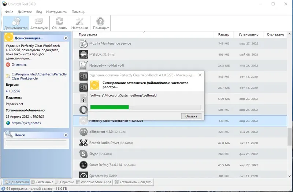This screenshot has height=192, width=293.
Task: Select the Notepad++ program icon
Action: pyautogui.click(x=84, y=65)
